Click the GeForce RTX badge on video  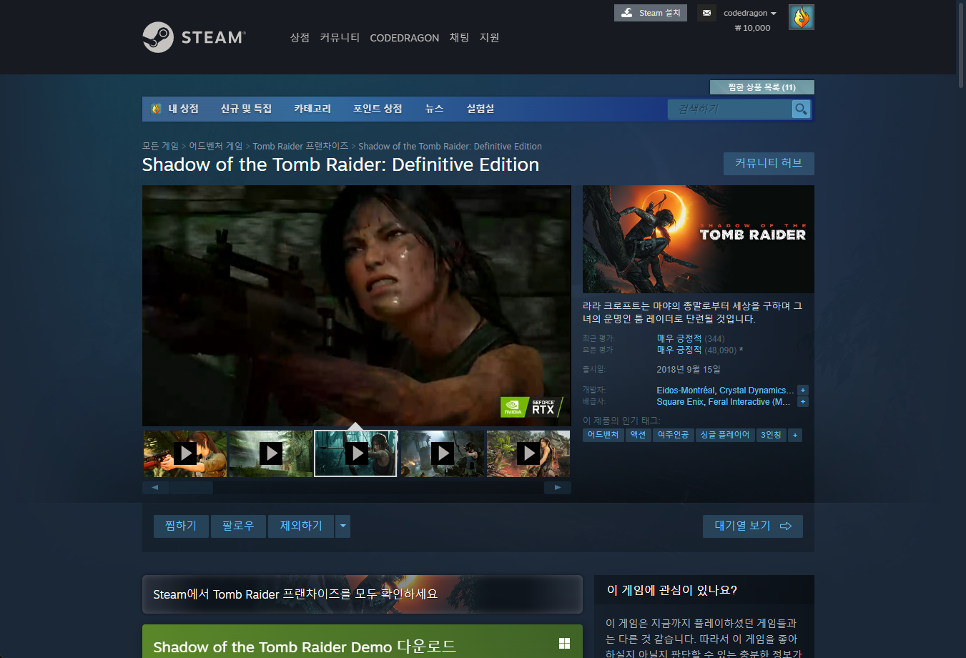click(x=532, y=407)
